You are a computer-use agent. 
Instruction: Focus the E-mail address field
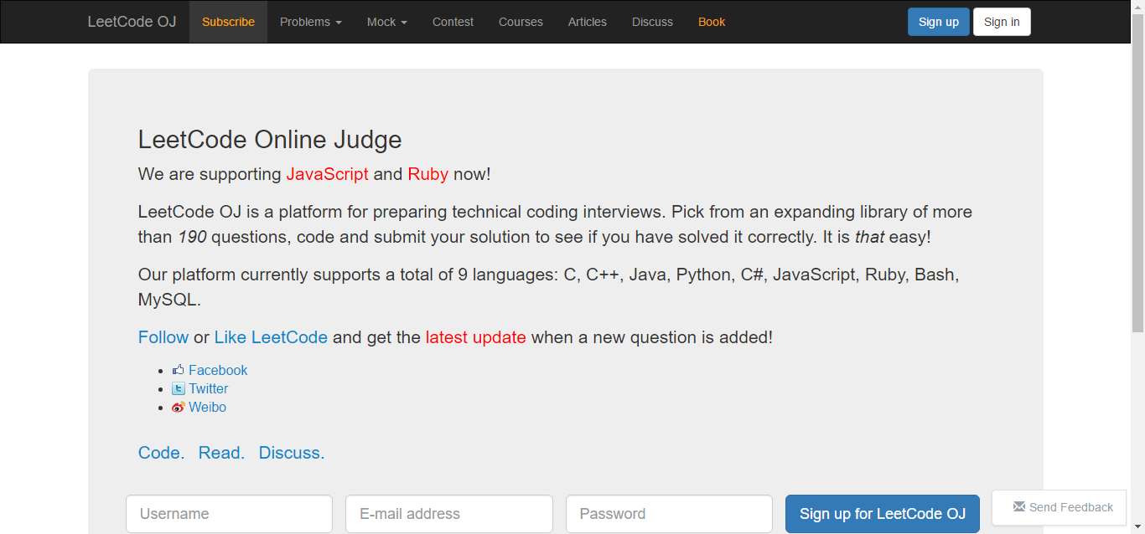tap(448, 514)
